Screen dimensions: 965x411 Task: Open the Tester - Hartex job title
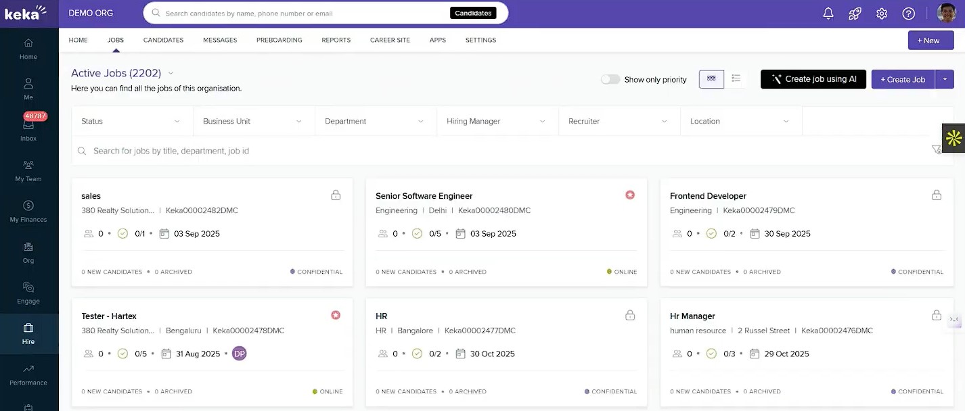tap(109, 316)
